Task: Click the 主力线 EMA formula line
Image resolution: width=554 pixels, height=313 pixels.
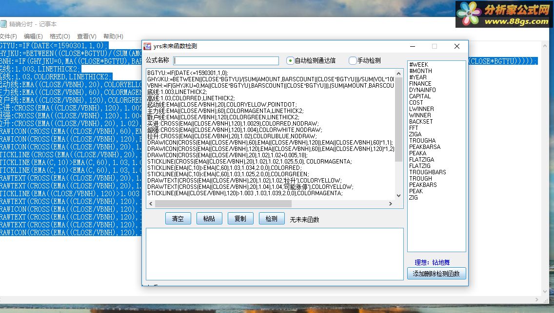Action: click(x=225, y=111)
